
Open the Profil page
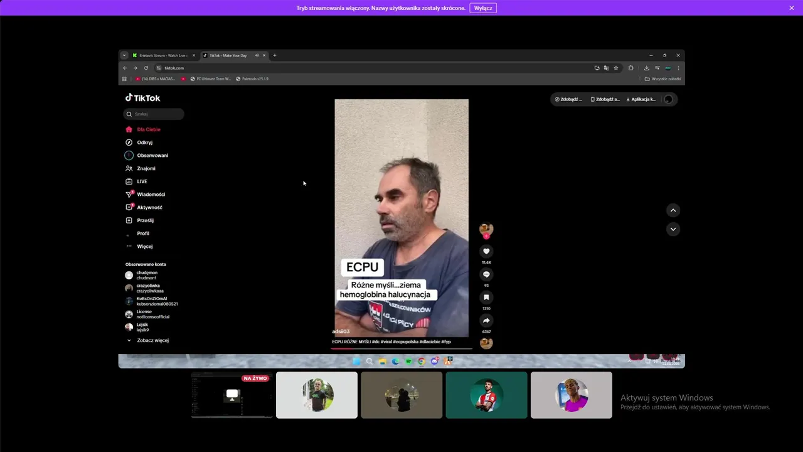(138, 234)
